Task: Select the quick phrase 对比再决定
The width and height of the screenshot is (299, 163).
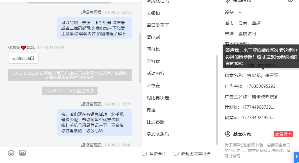Action: click(158, 98)
